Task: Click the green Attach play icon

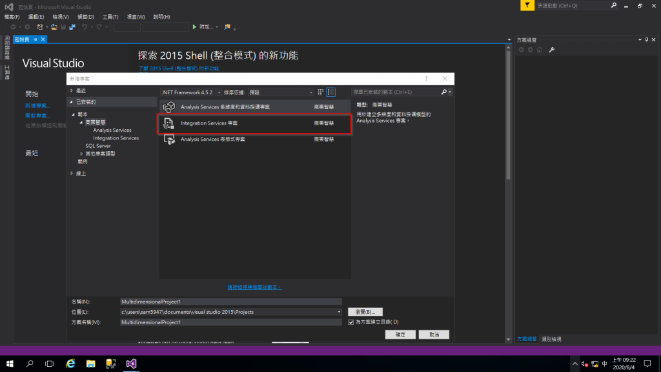Action: (x=194, y=27)
